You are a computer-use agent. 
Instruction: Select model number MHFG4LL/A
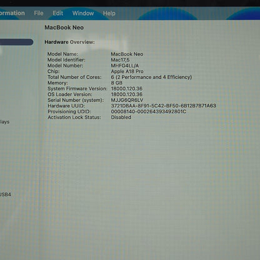125,66
